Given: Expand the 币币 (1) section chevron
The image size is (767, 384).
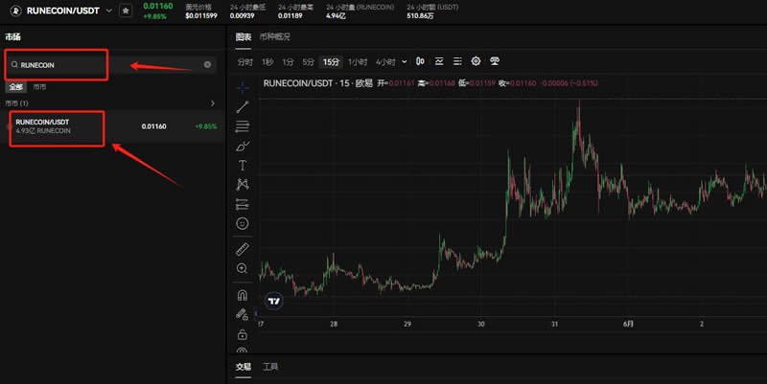Looking at the screenshot, I should (x=212, y=103).
